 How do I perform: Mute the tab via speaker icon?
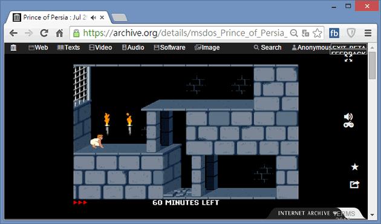pos(93,18)
